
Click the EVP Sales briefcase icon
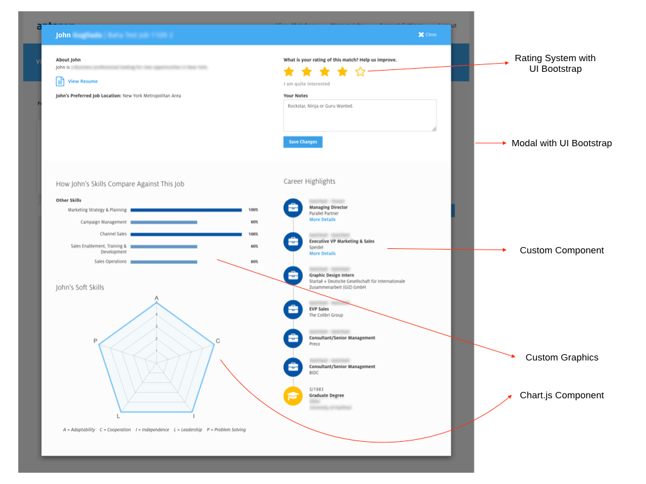coord(293,309)
